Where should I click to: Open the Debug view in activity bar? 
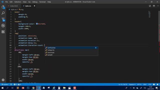3,25
